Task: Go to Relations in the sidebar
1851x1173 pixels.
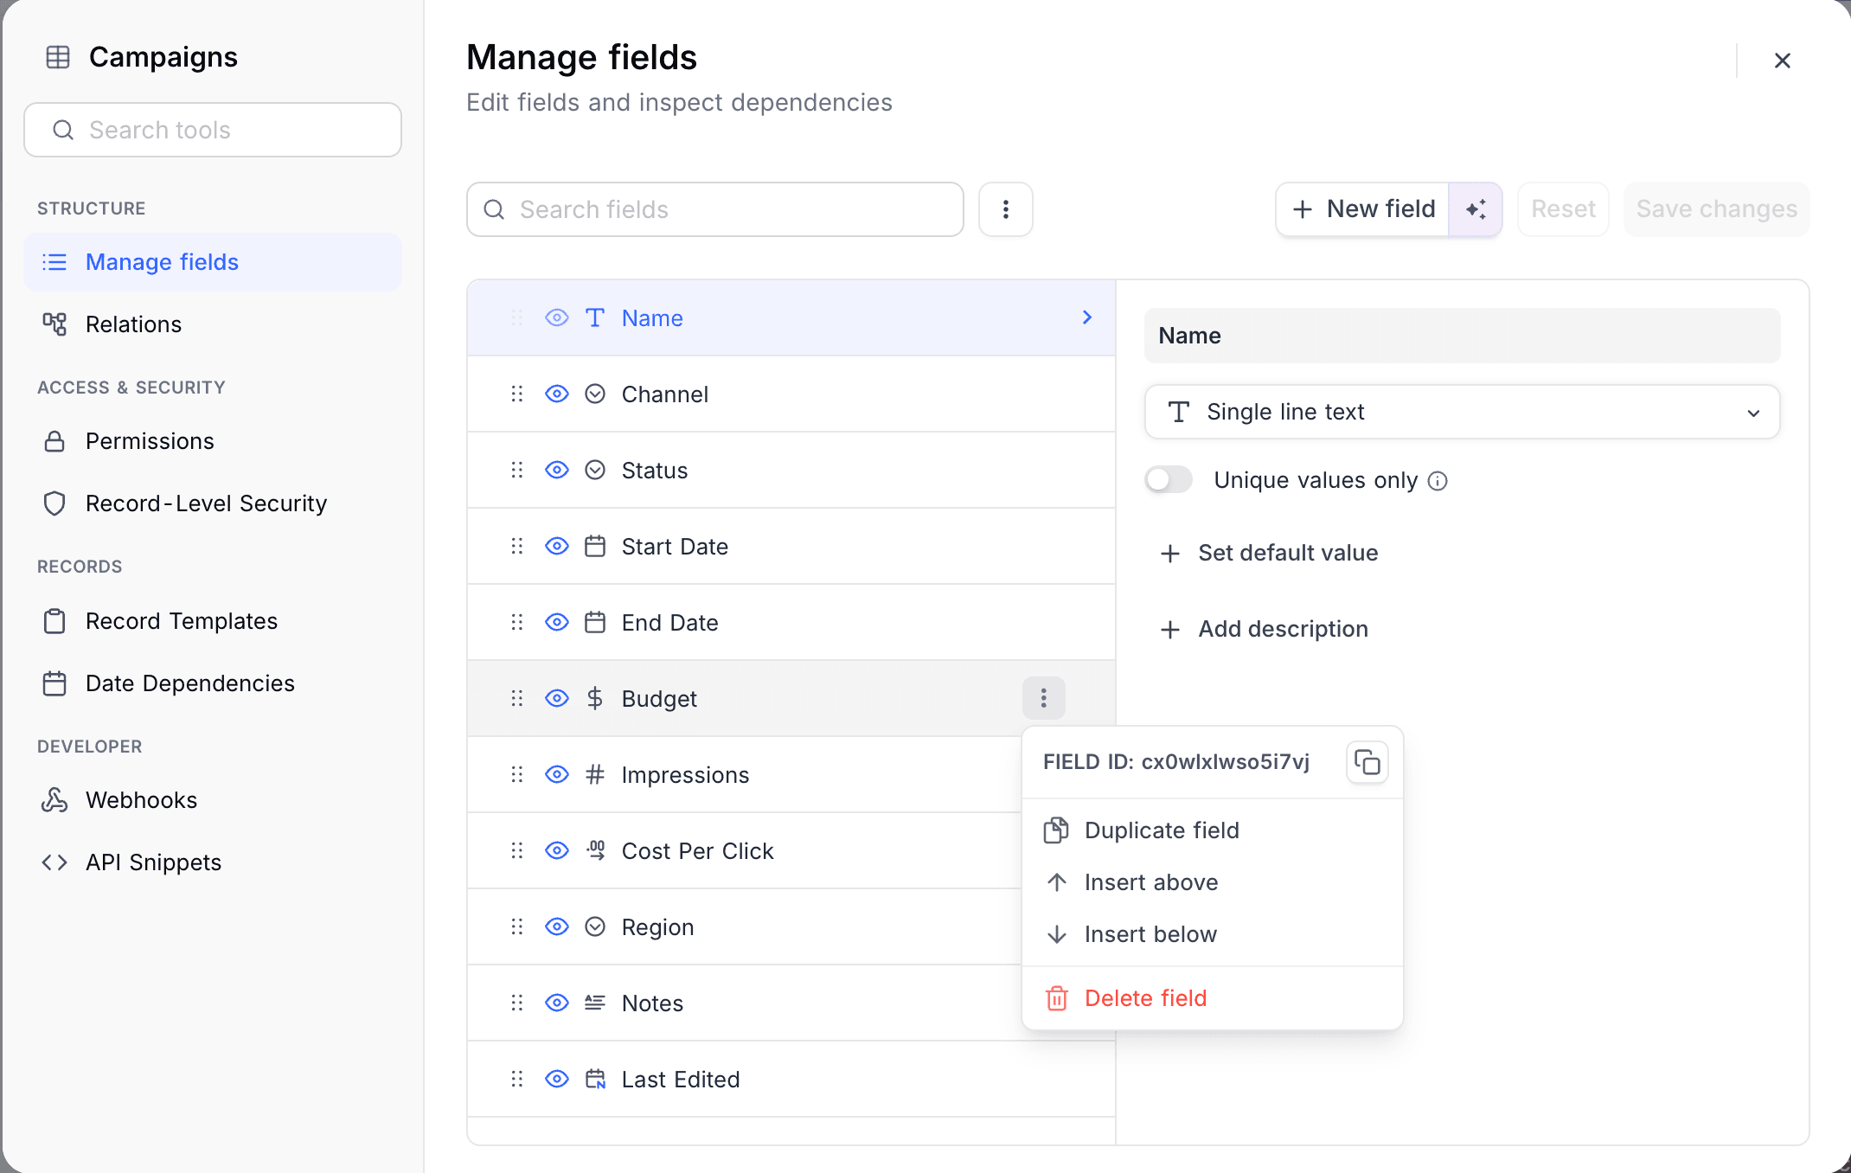Action: [213, 324]
